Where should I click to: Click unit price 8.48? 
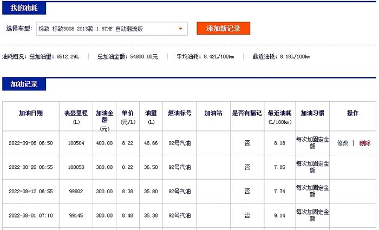[128, 215]
